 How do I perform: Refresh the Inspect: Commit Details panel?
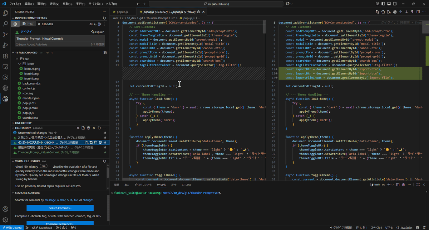[105, 18]
